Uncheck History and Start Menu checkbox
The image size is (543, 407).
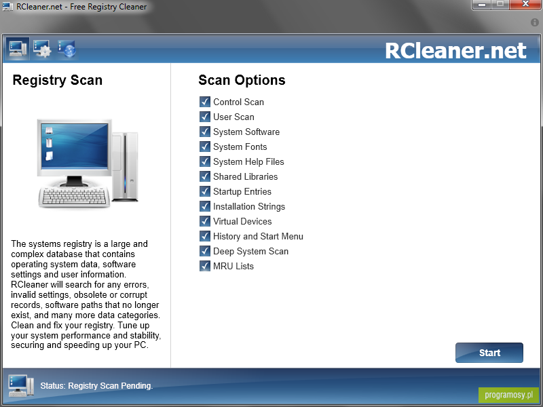click(205, 236)
